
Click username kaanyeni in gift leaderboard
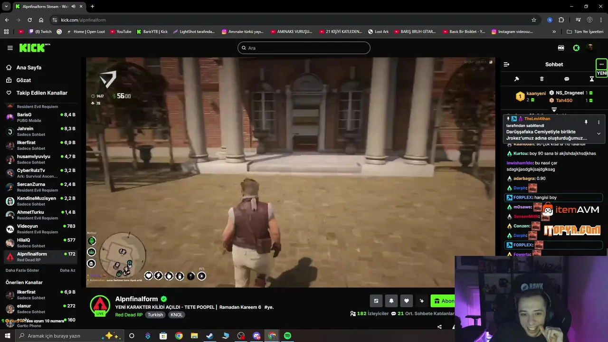pos(536,94)
